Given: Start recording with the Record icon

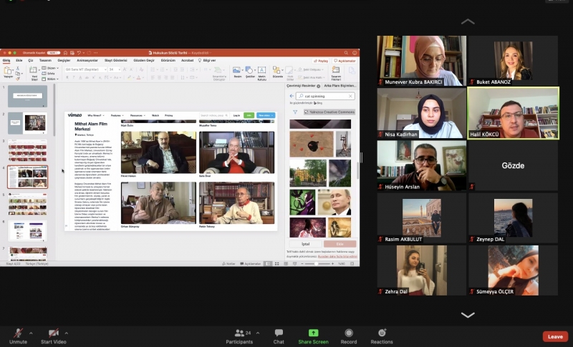Looking at the screenshot, I should click(349, 333).
